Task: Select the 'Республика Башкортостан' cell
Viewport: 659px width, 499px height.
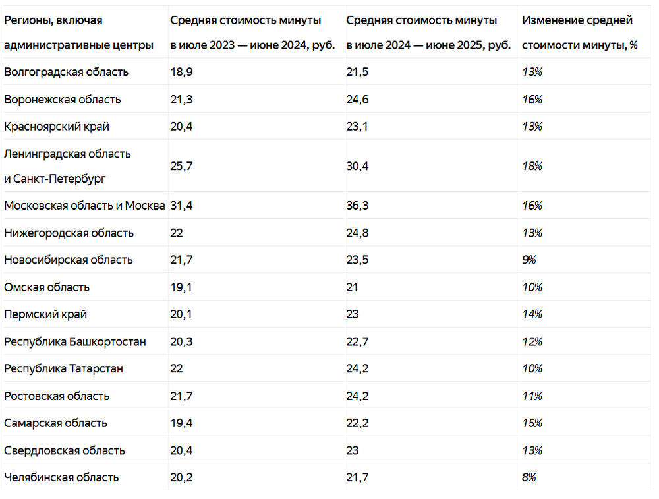Action: (75, 341)
